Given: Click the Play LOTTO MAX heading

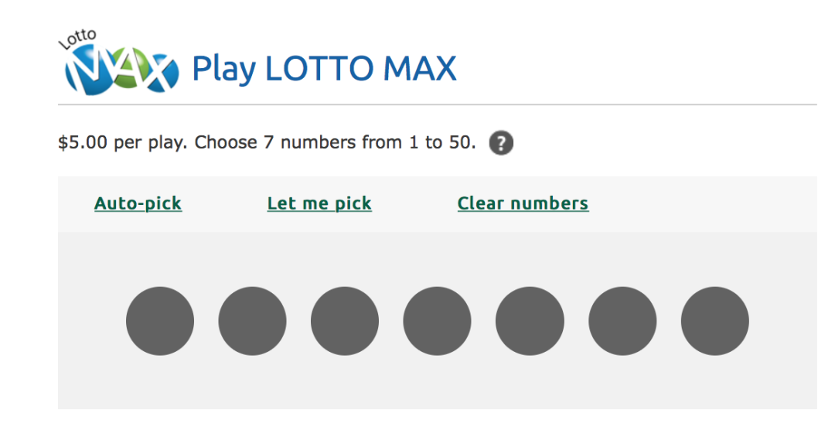Looking at the screenshot, I should [x=324, y=69].
